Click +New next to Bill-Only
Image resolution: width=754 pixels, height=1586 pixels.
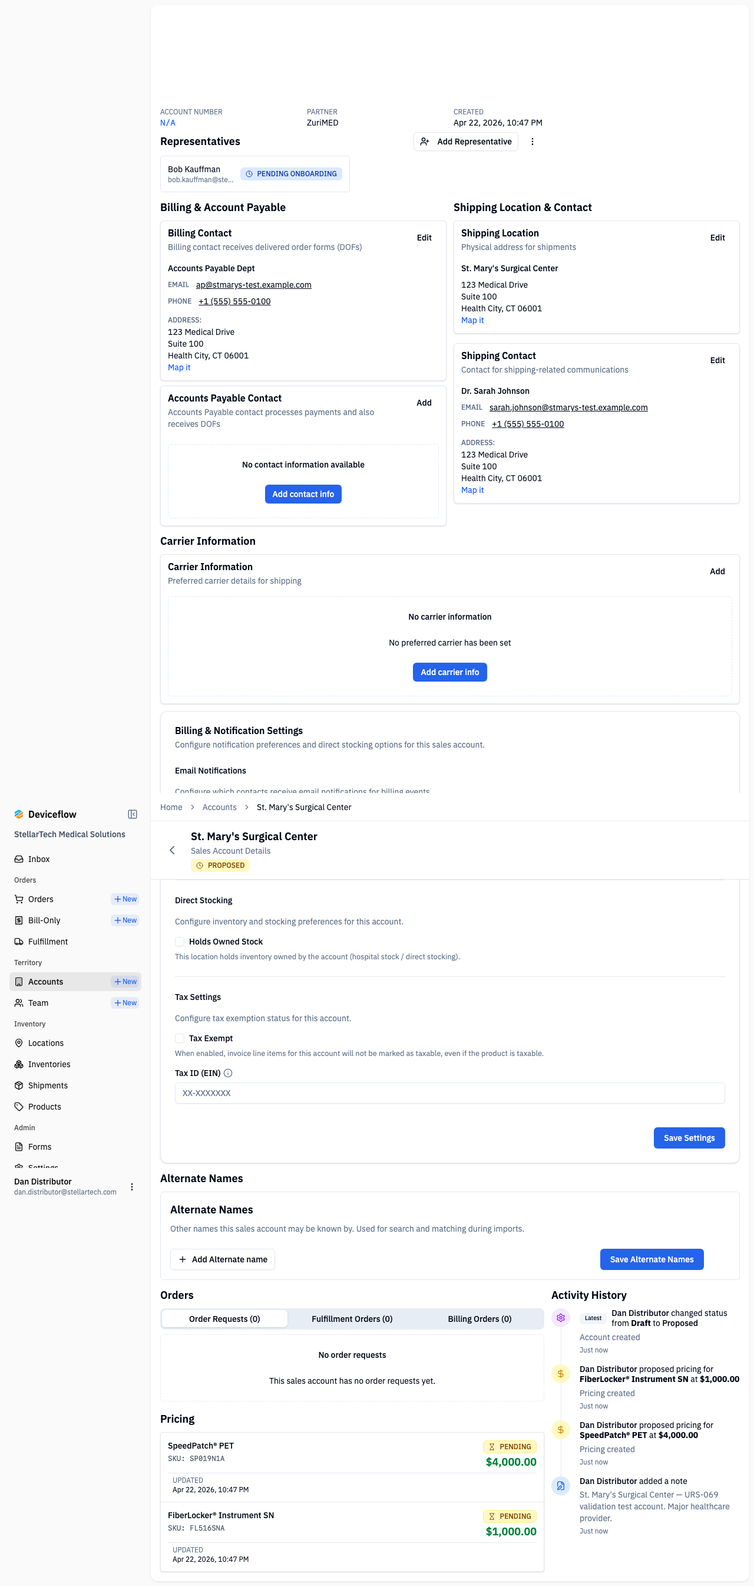tap(125, 920)
